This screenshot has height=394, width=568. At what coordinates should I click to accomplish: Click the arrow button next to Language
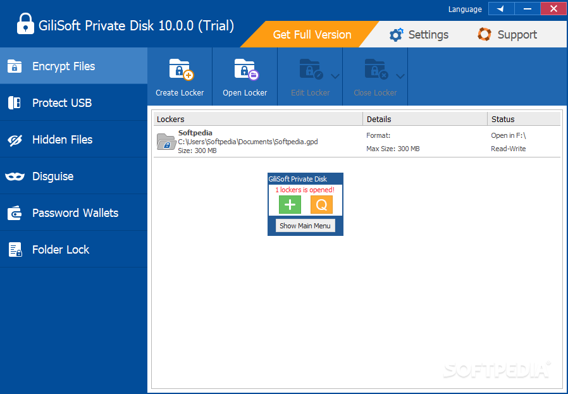[x=501, y=9]
